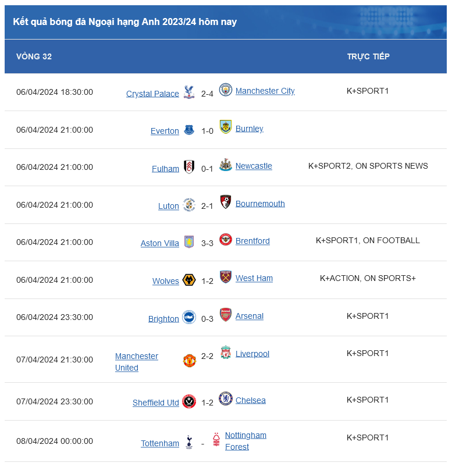
Task: Click the Burnley club badge
Action: (227, 128)
